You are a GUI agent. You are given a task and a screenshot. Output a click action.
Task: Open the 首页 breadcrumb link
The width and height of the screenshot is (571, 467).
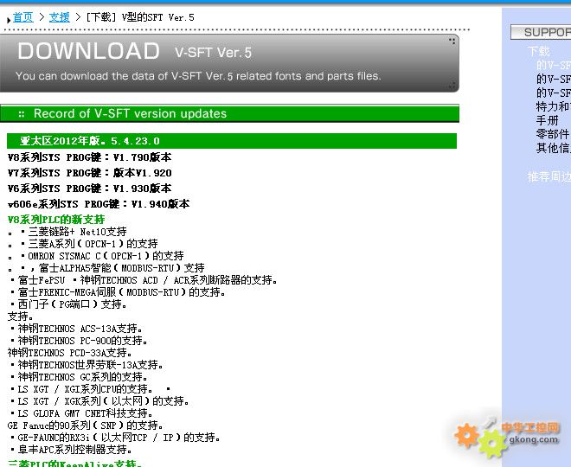pos(23,17)
